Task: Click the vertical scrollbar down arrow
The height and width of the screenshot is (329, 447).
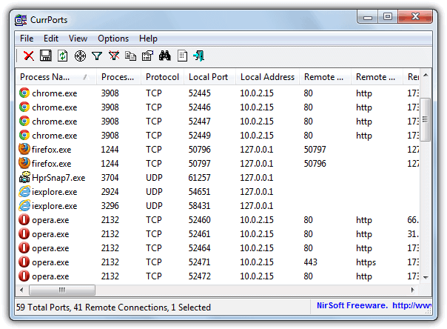Action: click(426, 277)
